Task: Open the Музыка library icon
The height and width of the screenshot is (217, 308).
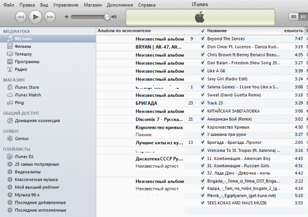Action: 10,38
